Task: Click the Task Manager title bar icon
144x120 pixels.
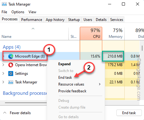Action: click(x=4, y=4)
